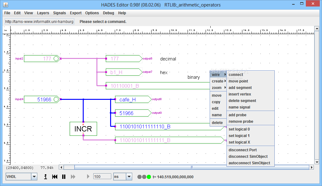The height and width of the screenshot is (186, 322).
Task: Choose copy in context menu
Action: (218, 102)
